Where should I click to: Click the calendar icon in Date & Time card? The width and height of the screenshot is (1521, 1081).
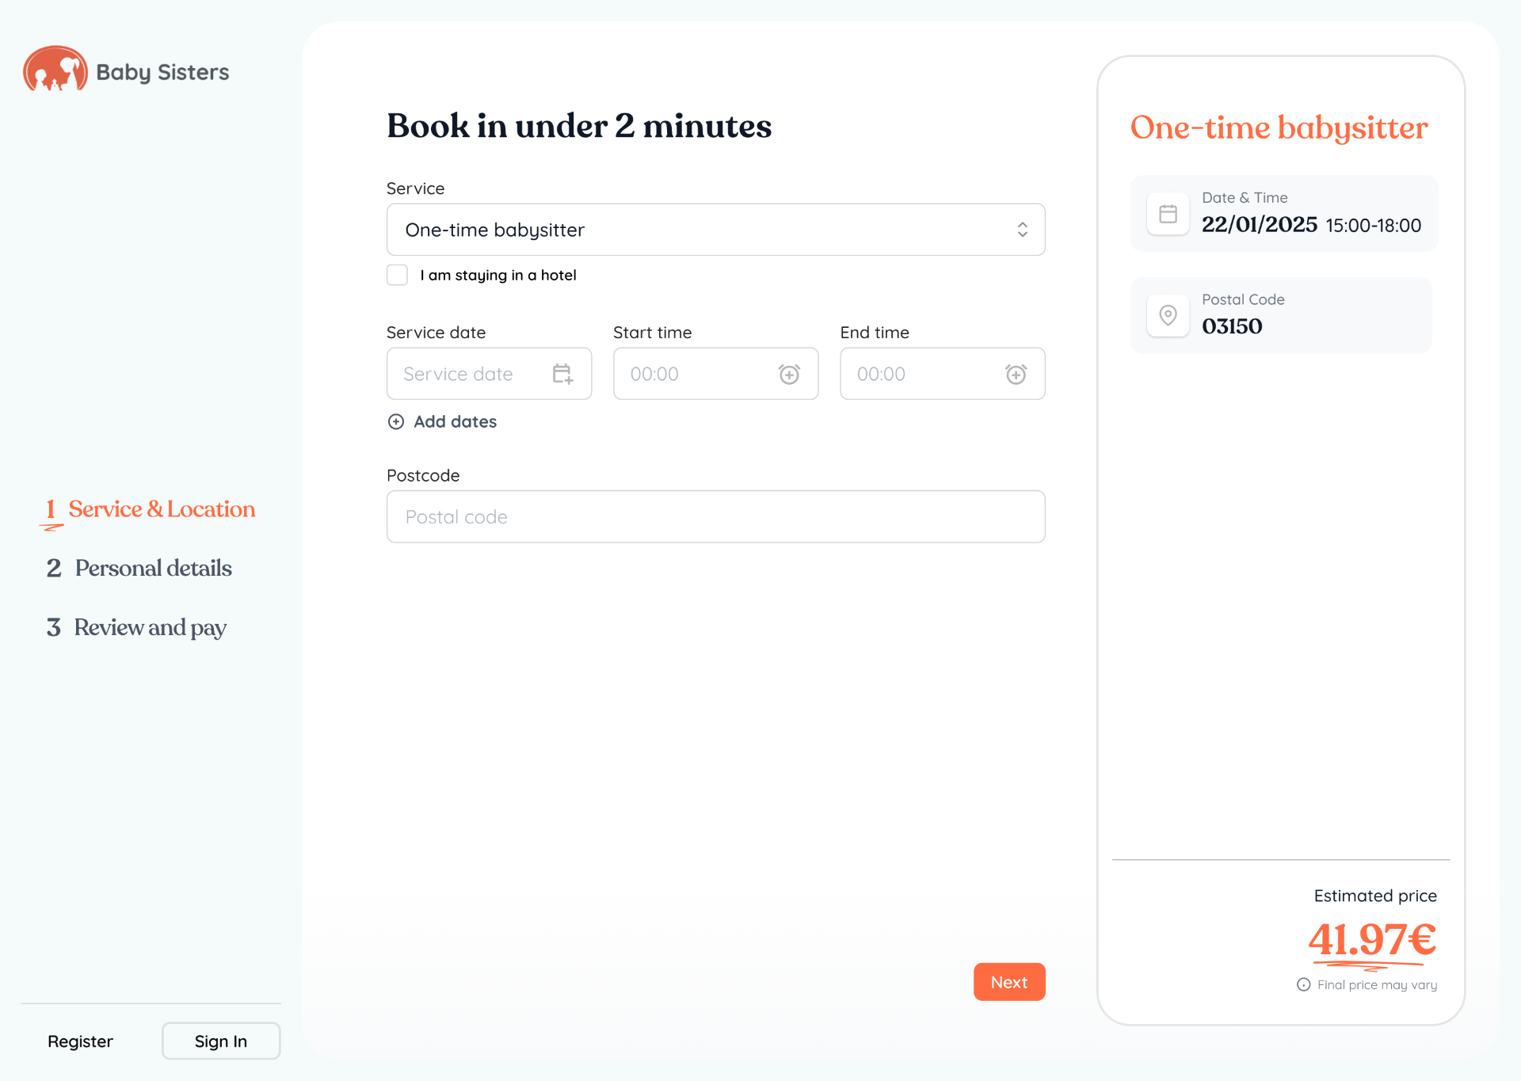[1168, 214]
